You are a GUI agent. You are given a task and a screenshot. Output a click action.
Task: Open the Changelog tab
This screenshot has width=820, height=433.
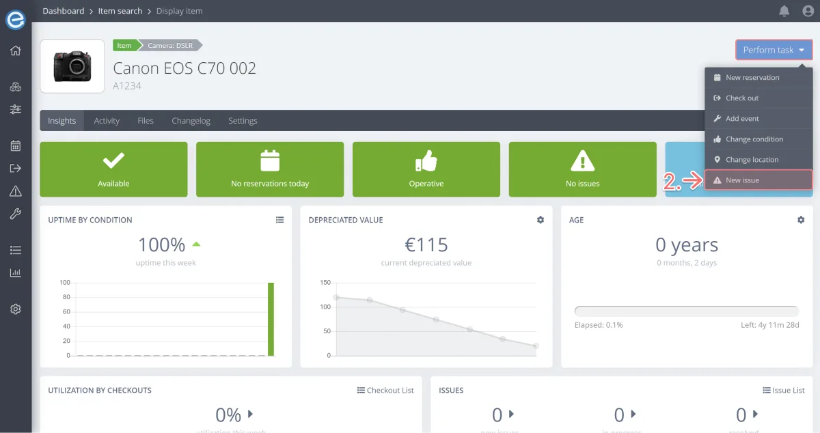tap(191, 121)
